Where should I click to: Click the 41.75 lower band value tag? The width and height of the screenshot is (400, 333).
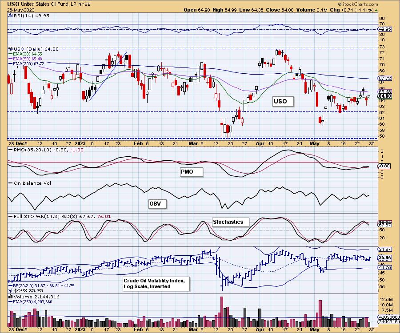(385, 268)
